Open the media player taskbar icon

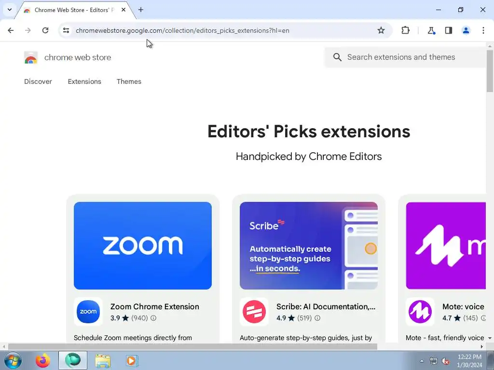click(x=132, y=361)
